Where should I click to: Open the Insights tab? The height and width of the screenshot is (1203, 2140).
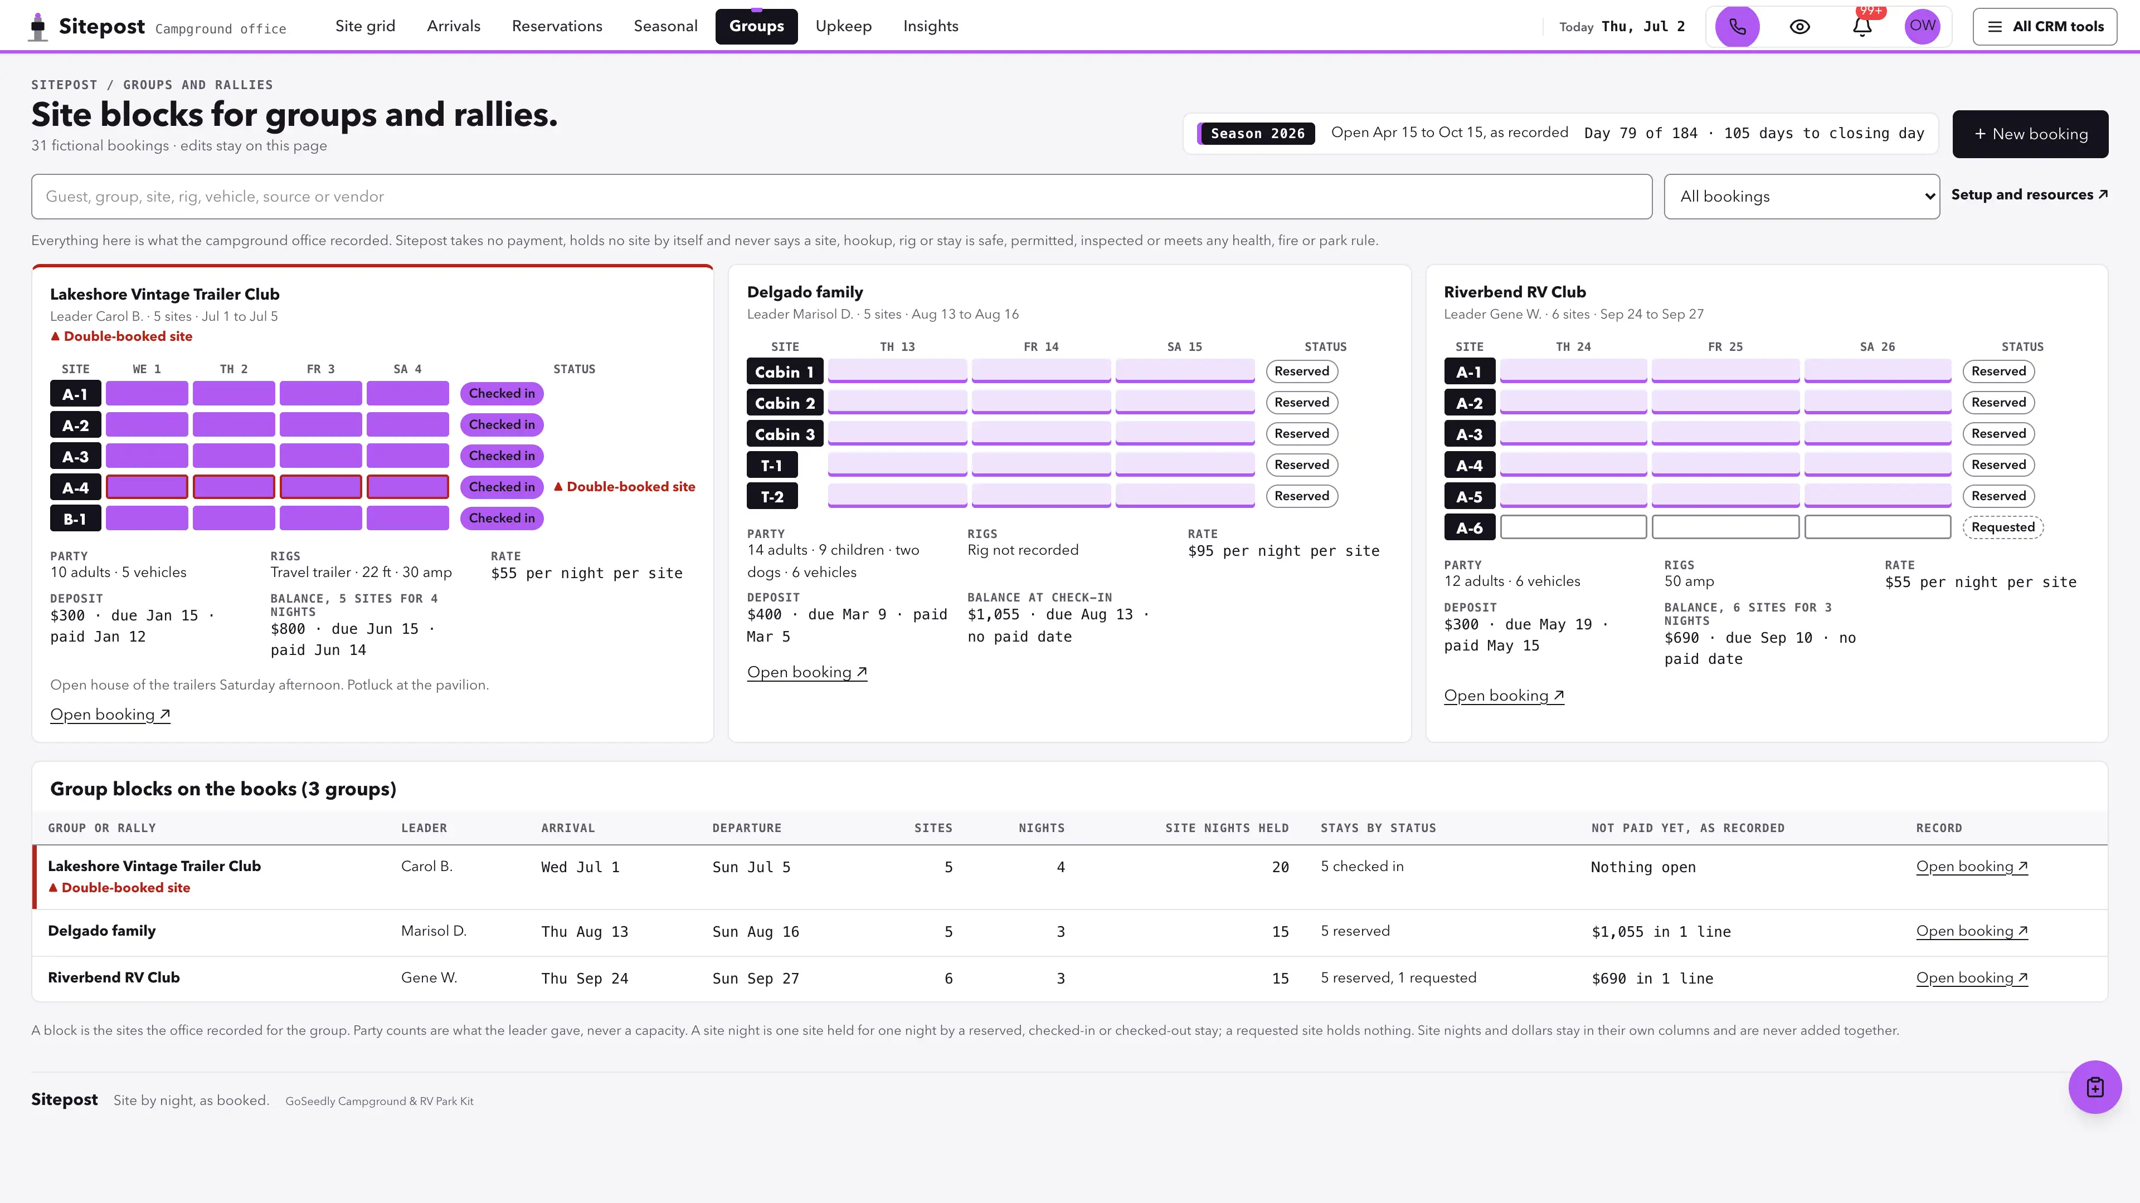coord(931,26)
